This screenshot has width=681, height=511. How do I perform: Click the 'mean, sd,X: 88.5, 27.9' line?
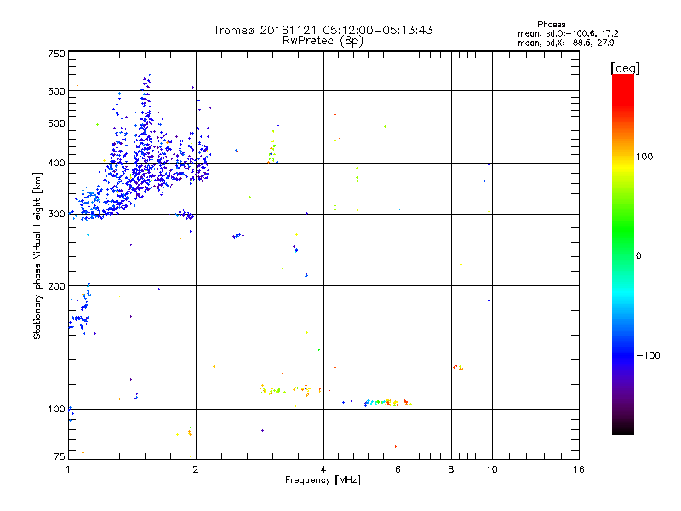(565, 43)
